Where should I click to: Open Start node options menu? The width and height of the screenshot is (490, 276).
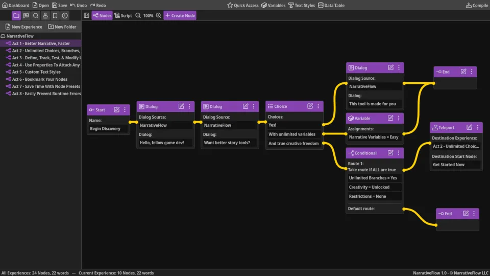(125, 109)
